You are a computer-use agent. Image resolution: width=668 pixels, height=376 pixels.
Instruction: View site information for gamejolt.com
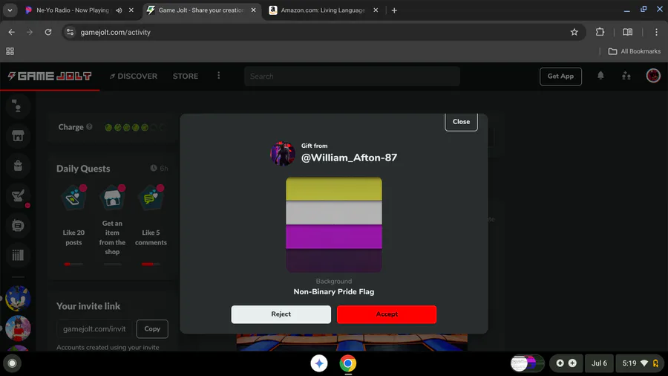point(71,32)
